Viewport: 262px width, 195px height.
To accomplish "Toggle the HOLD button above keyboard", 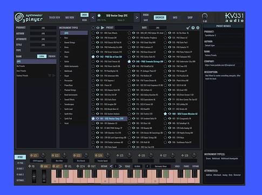I will [177, 166].
